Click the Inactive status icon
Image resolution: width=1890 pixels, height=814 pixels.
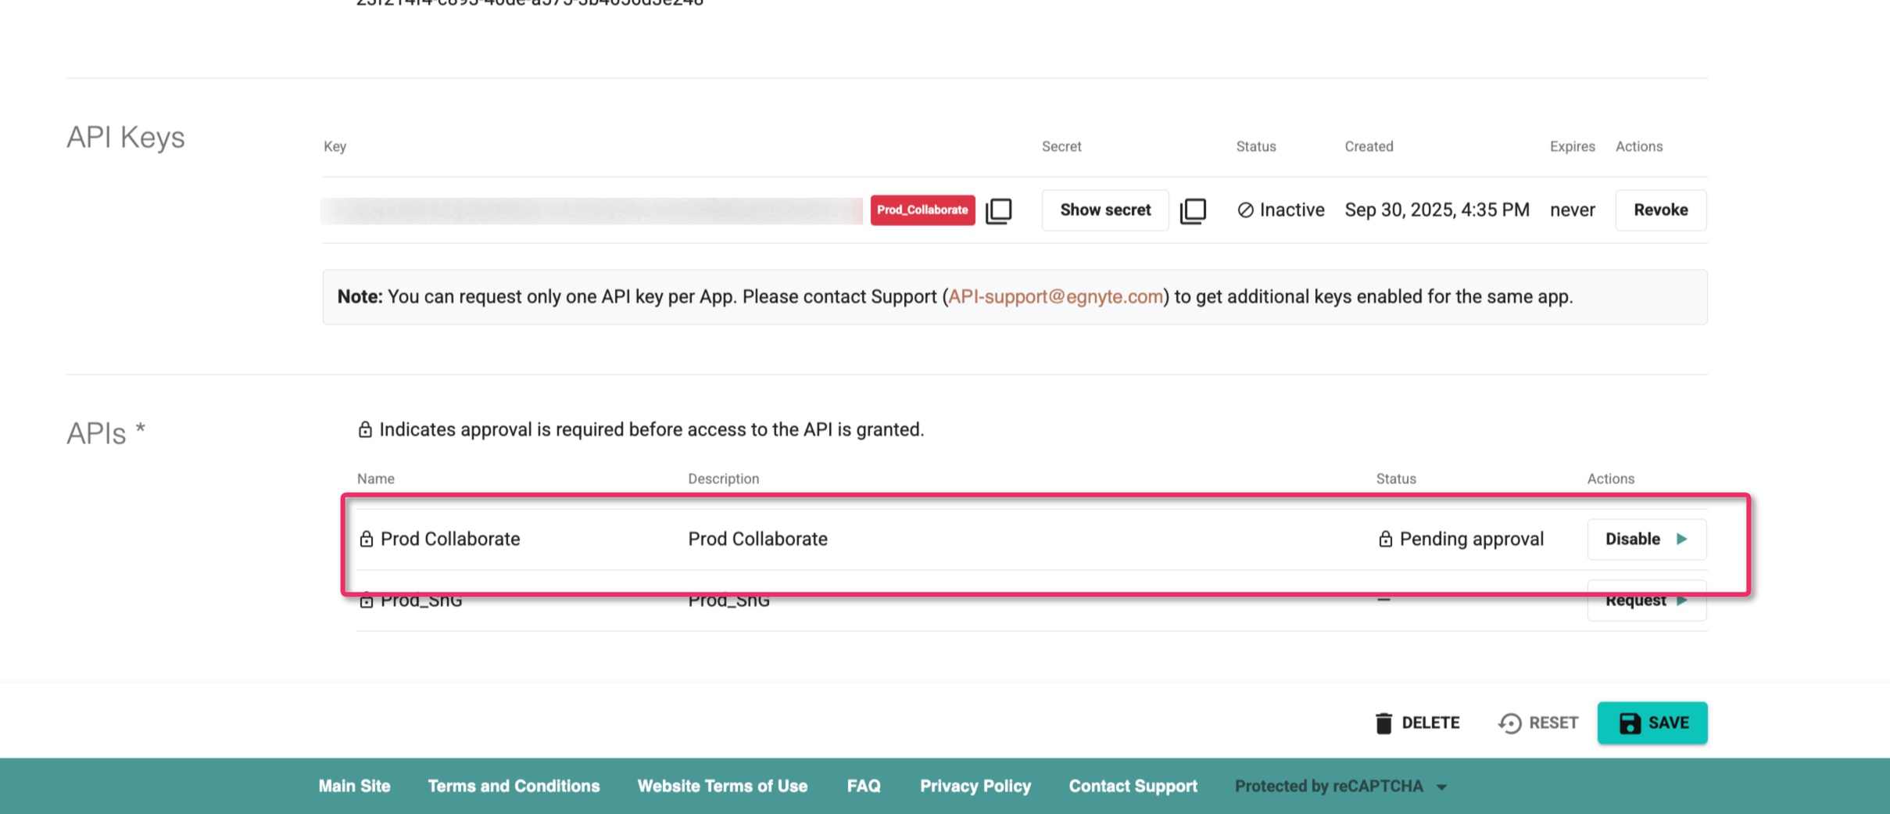click(1245, 210)
